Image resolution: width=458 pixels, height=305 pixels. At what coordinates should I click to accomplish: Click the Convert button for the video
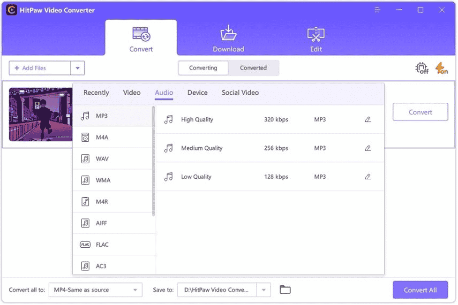(420, 112)
